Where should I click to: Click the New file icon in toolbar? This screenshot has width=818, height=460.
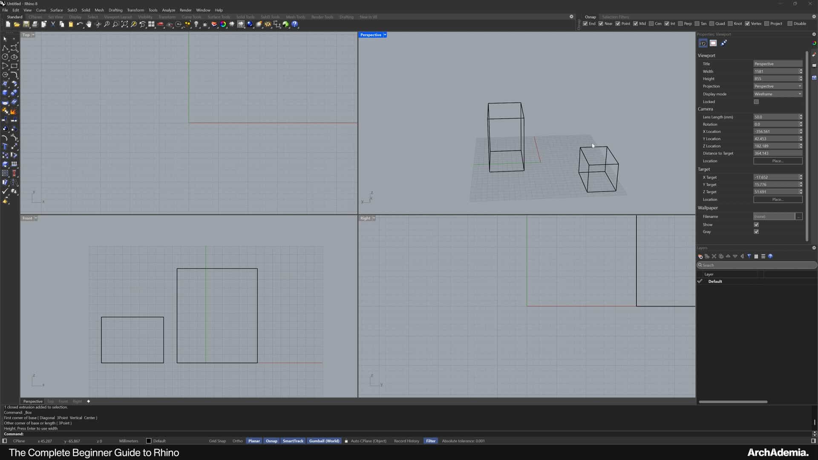(8, 24)
